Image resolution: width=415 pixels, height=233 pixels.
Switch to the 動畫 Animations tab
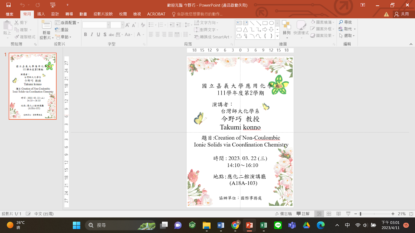[83, 14]
